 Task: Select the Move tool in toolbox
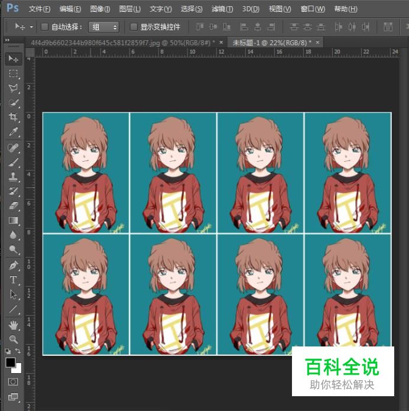coord(13,59)
